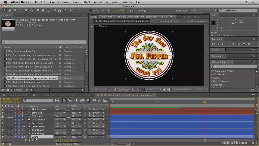The width and height of the screenshot is (259, 146).
Task: Open Parent dropdown of Drum layer
Action: [96, 137]
